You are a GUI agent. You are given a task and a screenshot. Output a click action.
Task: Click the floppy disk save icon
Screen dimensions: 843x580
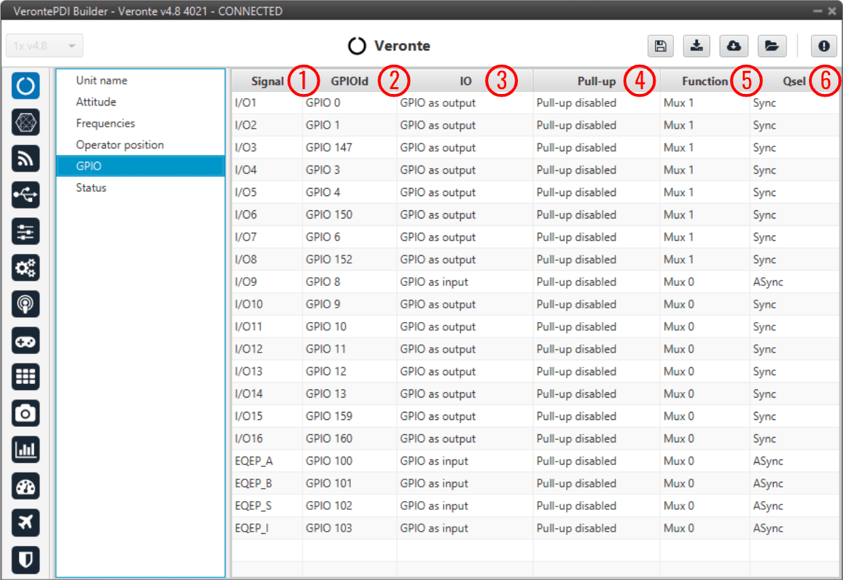point(660,46)
